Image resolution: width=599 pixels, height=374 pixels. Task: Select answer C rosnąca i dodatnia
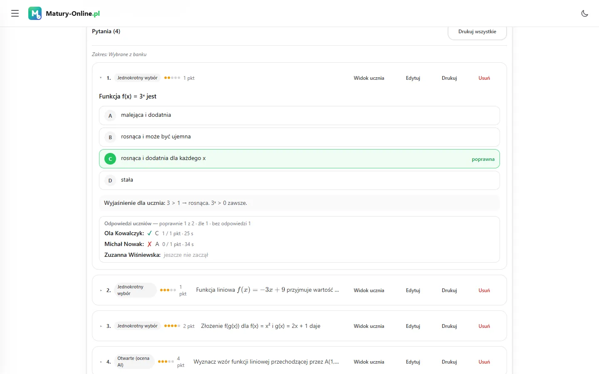[x=299, y=159]
